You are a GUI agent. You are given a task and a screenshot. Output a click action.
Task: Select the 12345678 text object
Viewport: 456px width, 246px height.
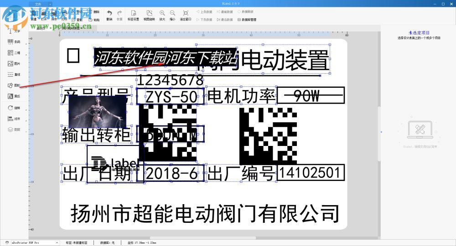pyautogui.click(x=170, y=80)
